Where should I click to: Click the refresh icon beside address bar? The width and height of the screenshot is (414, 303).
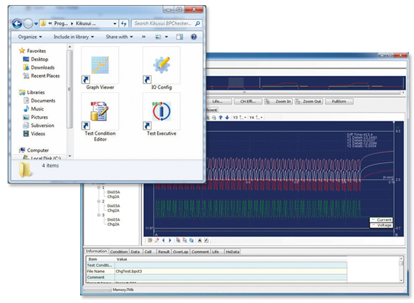point(124,23)
